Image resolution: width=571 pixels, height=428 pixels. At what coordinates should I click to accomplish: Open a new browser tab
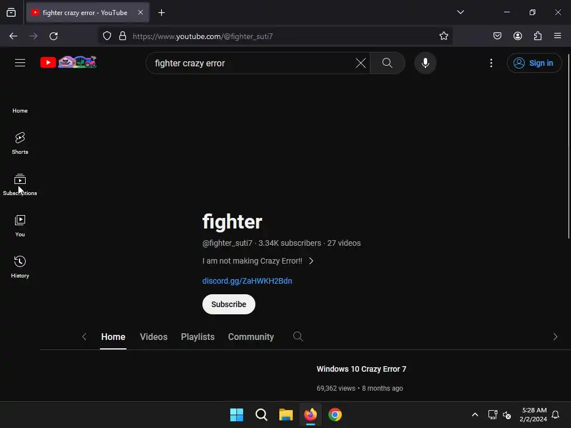(x=161, y=13)
